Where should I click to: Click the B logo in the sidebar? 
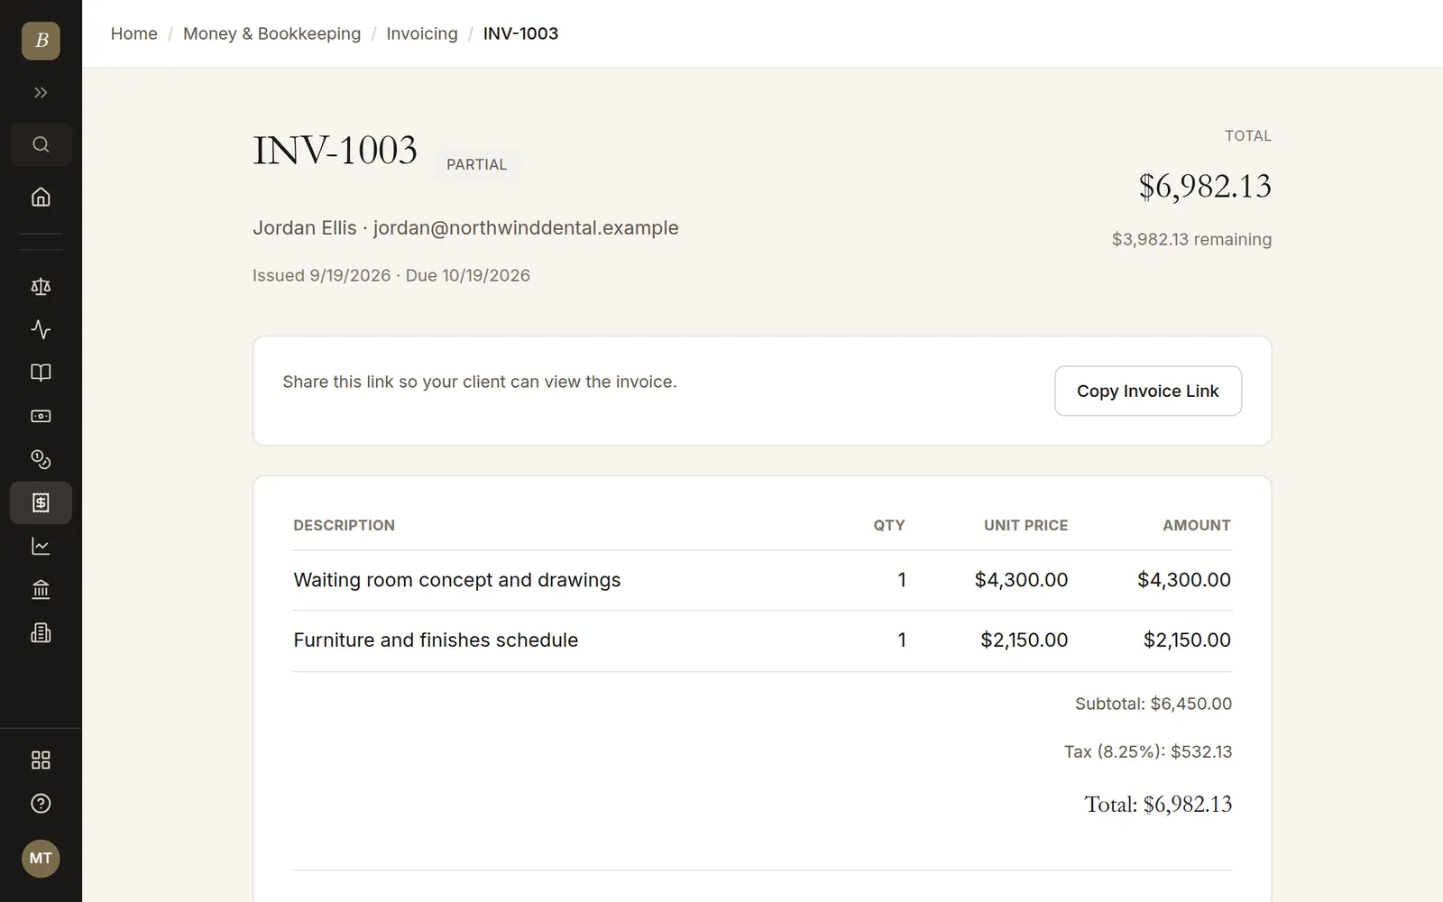coord(41,41)
